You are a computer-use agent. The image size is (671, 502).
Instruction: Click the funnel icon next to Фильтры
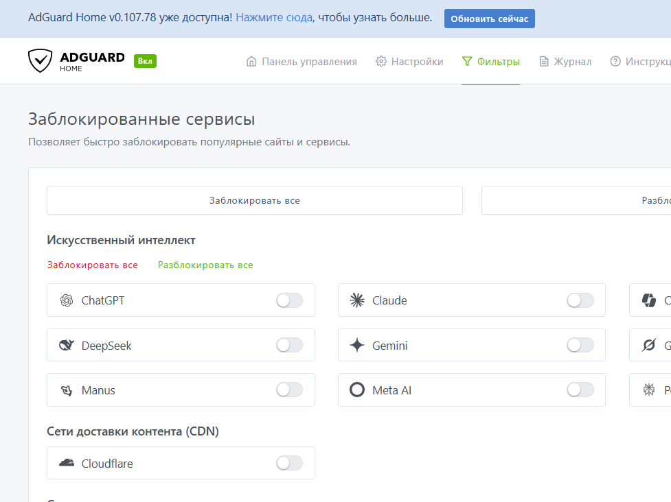tap(467, 62)
